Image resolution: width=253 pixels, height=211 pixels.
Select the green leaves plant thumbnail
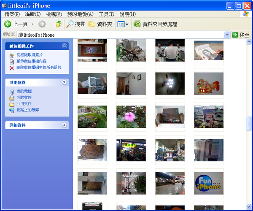point(92,117)
